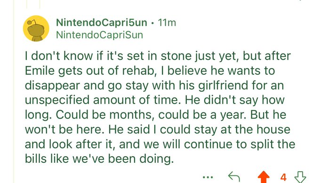Screen dimensions: 320x183
Task: Click the name "Emile" in the comment
Action: coord(40,71)
